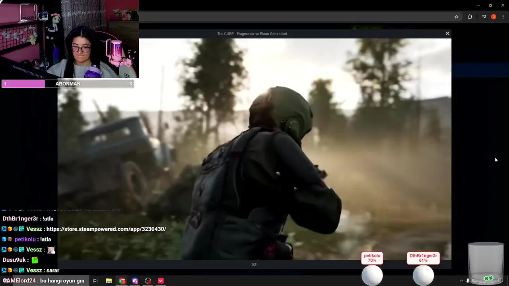This screenshot has width=509, height=286.
Task: Close the Steam screenshot viewer overlay
Action: [x=447, y=33]
